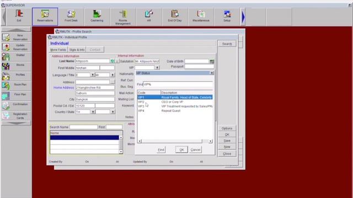Open the Country dropdown arrow

click(x=93, y=112)
